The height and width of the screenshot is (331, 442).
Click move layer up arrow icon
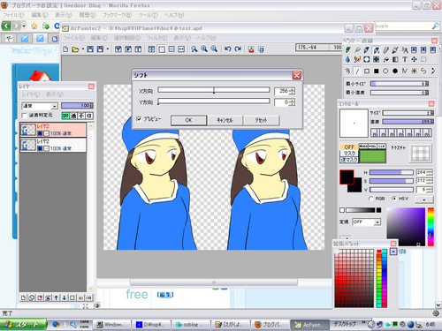tap(56, 297)
